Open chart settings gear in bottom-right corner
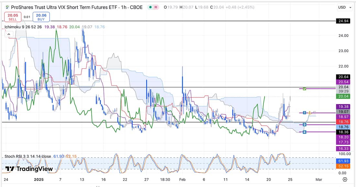The width and height of the screenshot is (356, 187). 345,180
